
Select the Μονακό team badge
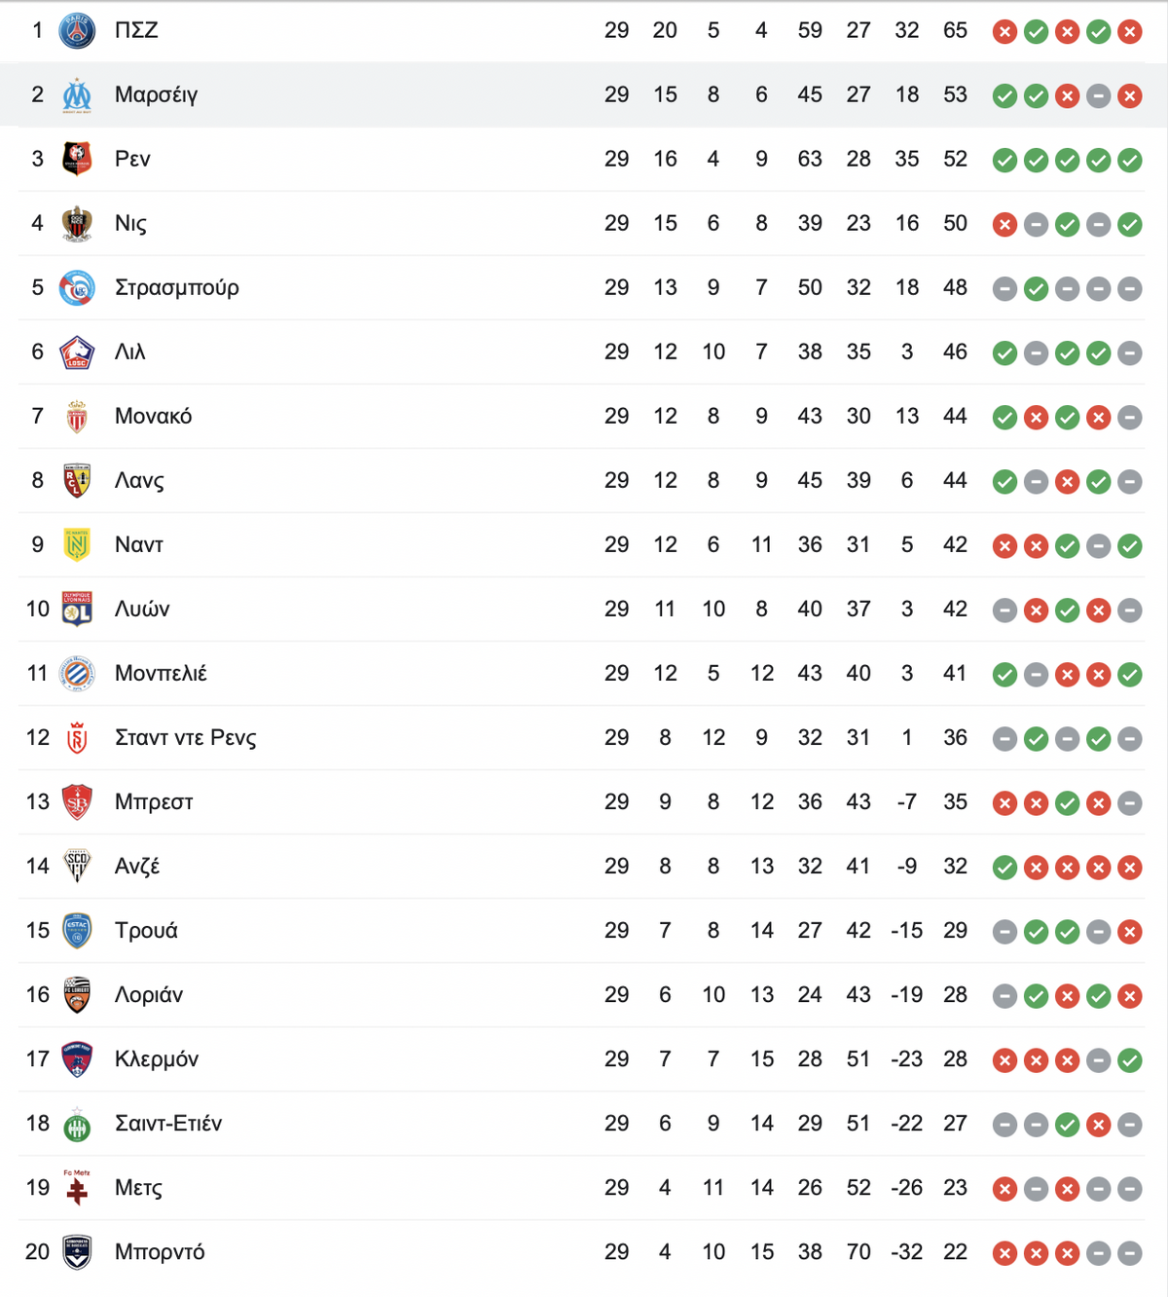point(77,417)
